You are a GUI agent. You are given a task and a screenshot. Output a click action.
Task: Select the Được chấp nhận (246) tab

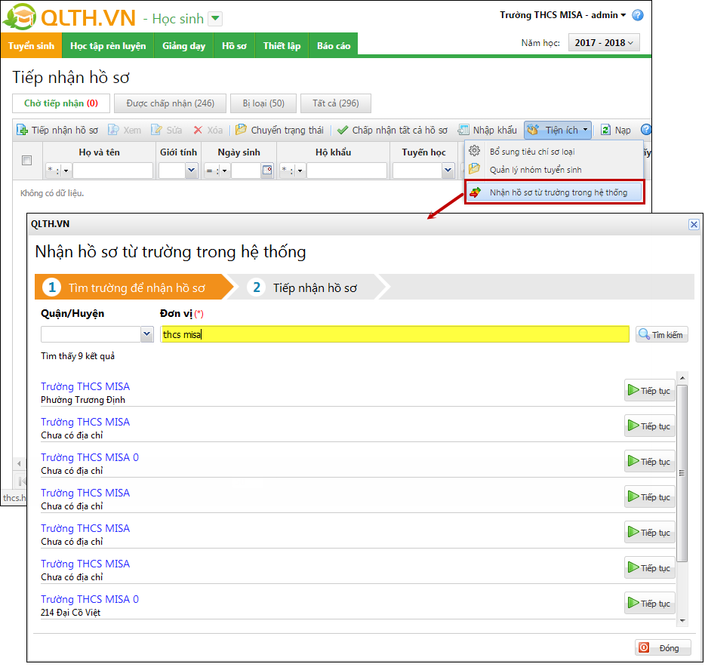pos(171,103)
